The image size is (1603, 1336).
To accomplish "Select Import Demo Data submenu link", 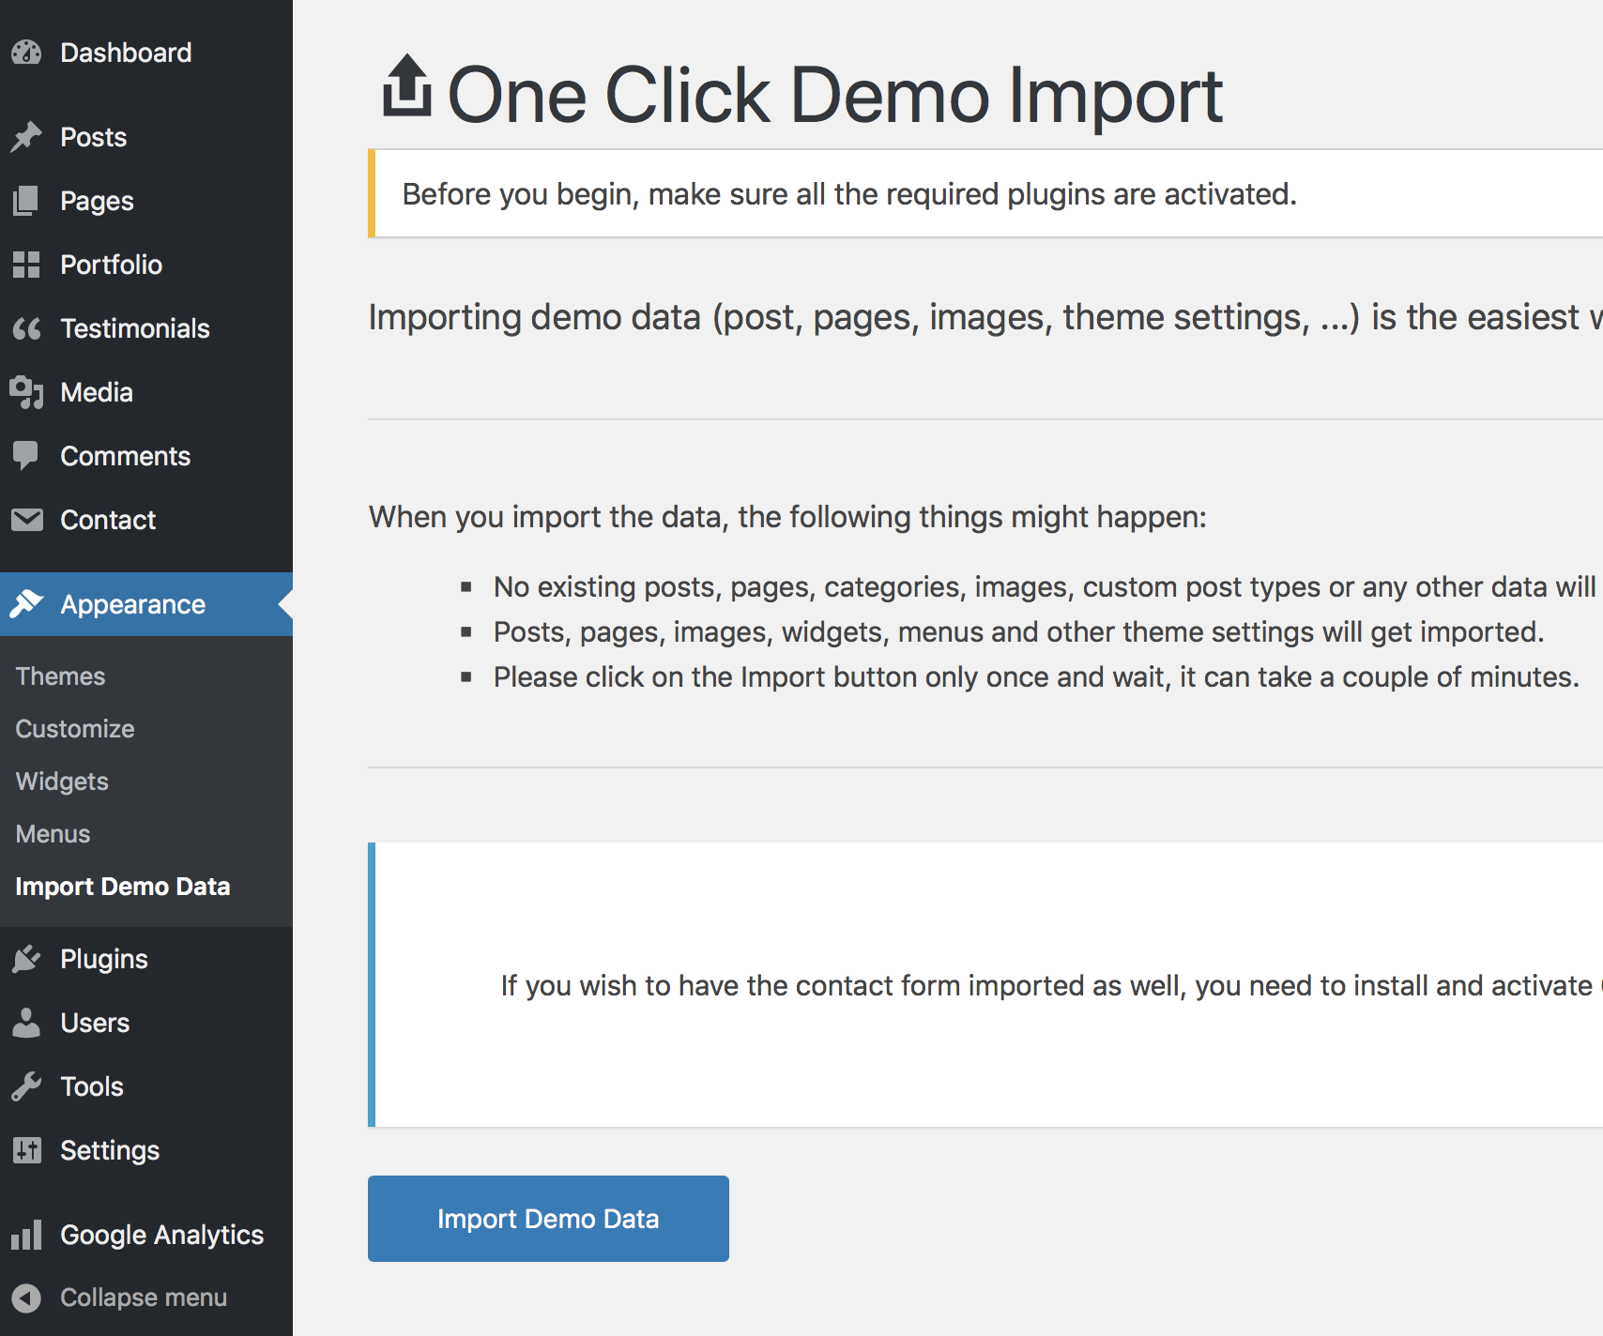I will pyautogui.click(x=123, y=887).
